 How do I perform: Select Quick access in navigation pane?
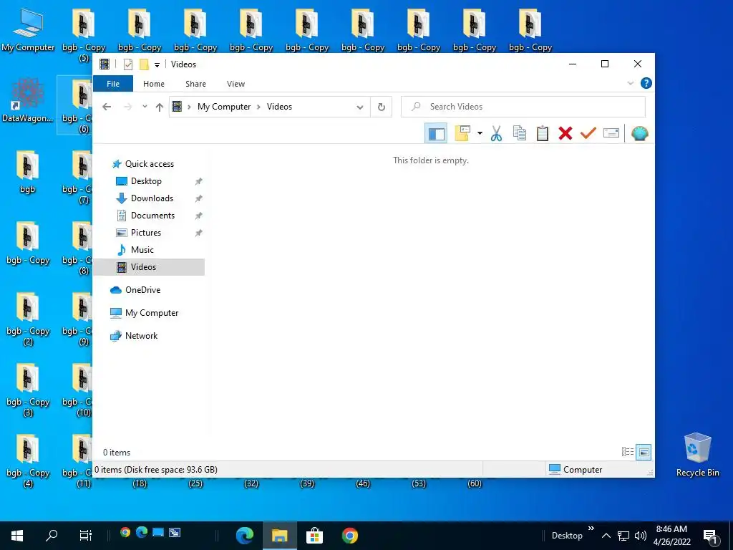pos(149,164)
